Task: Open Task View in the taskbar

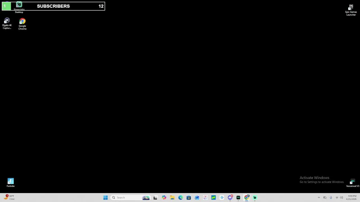Action: 155,198
